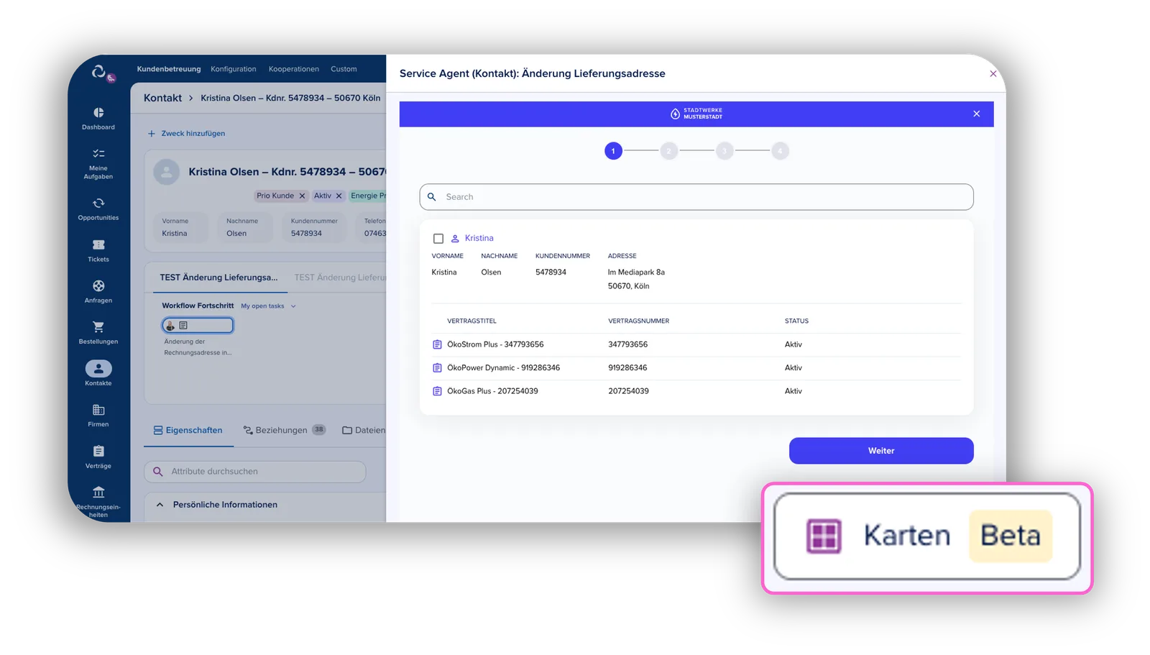Click Zweck hinzufügen
This screenshot has width=1150, height=655.
point(187,134)
